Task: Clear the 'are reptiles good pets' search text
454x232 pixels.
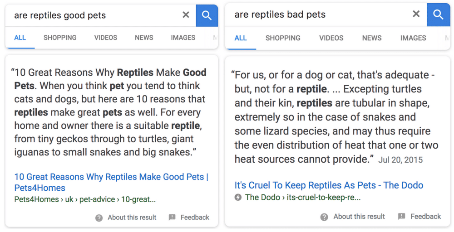Action: 186,15
